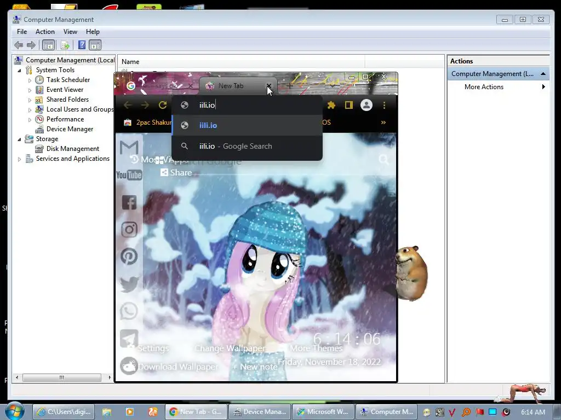Click the Share button on new tab page
Image resolution: width=561 pixels, height=420 pixels.
click(x=176, y=172)
